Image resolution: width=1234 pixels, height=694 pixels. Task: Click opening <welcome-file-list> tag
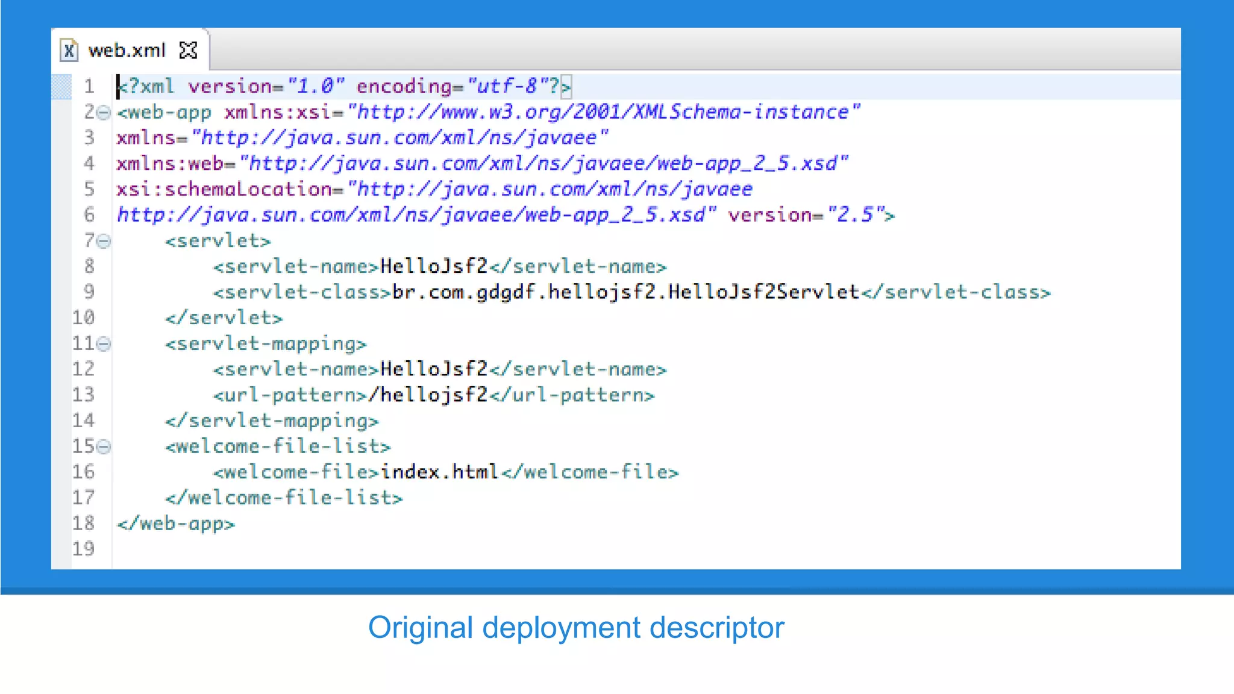click(x=278, y=446)
